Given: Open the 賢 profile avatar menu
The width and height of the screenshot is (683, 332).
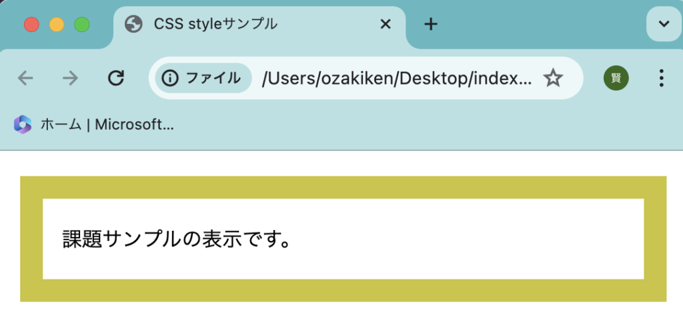Looking at the screenshot, I should (616, 78).
